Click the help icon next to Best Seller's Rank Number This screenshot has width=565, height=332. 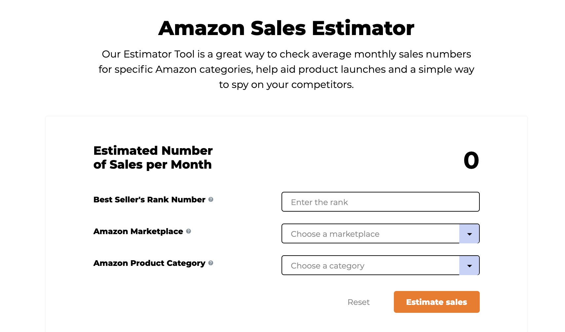(x=211, y=199)
